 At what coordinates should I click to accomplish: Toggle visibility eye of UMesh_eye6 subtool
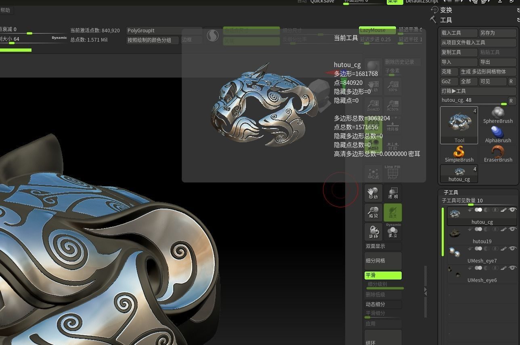(x=513, y=268)
